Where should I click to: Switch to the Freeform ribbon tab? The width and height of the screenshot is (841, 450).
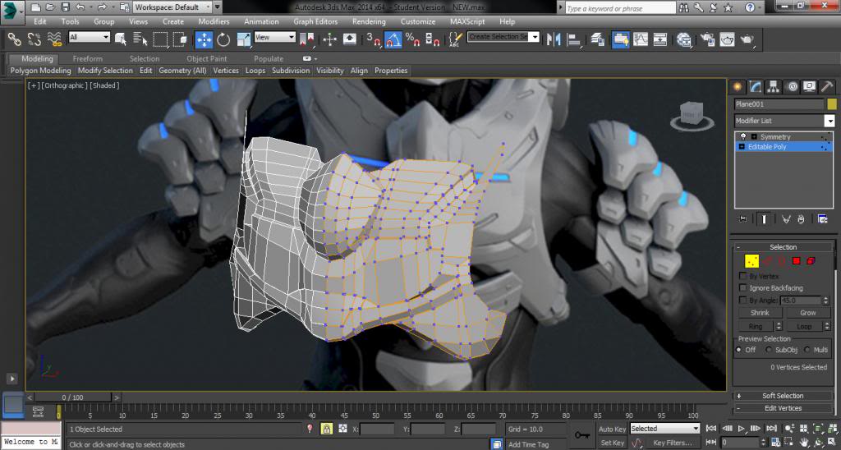[x=88, y=59]
